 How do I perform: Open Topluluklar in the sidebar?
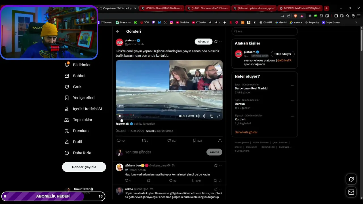pos(79,120)
